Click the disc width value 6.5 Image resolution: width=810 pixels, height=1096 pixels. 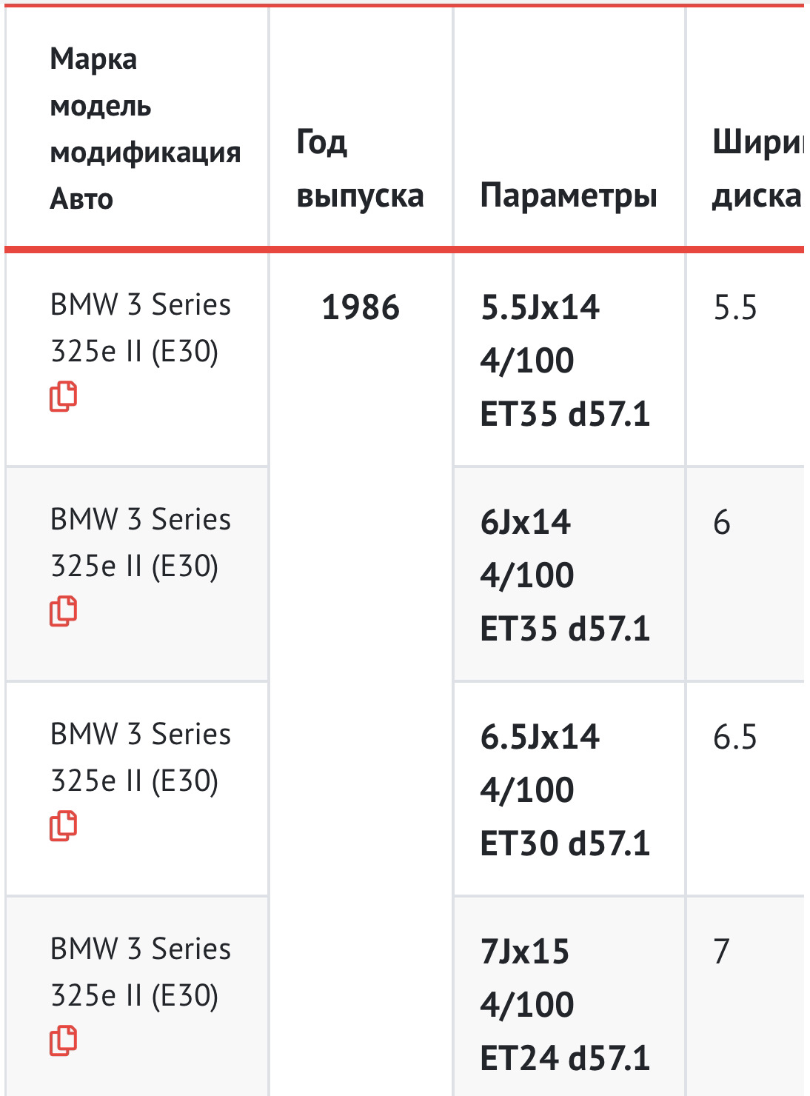(735, 737)
